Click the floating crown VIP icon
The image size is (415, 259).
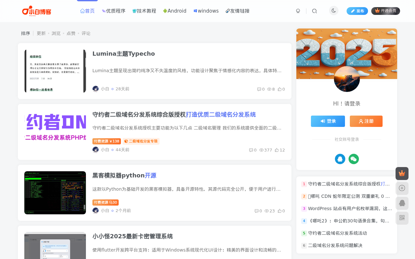click(402, 174)
